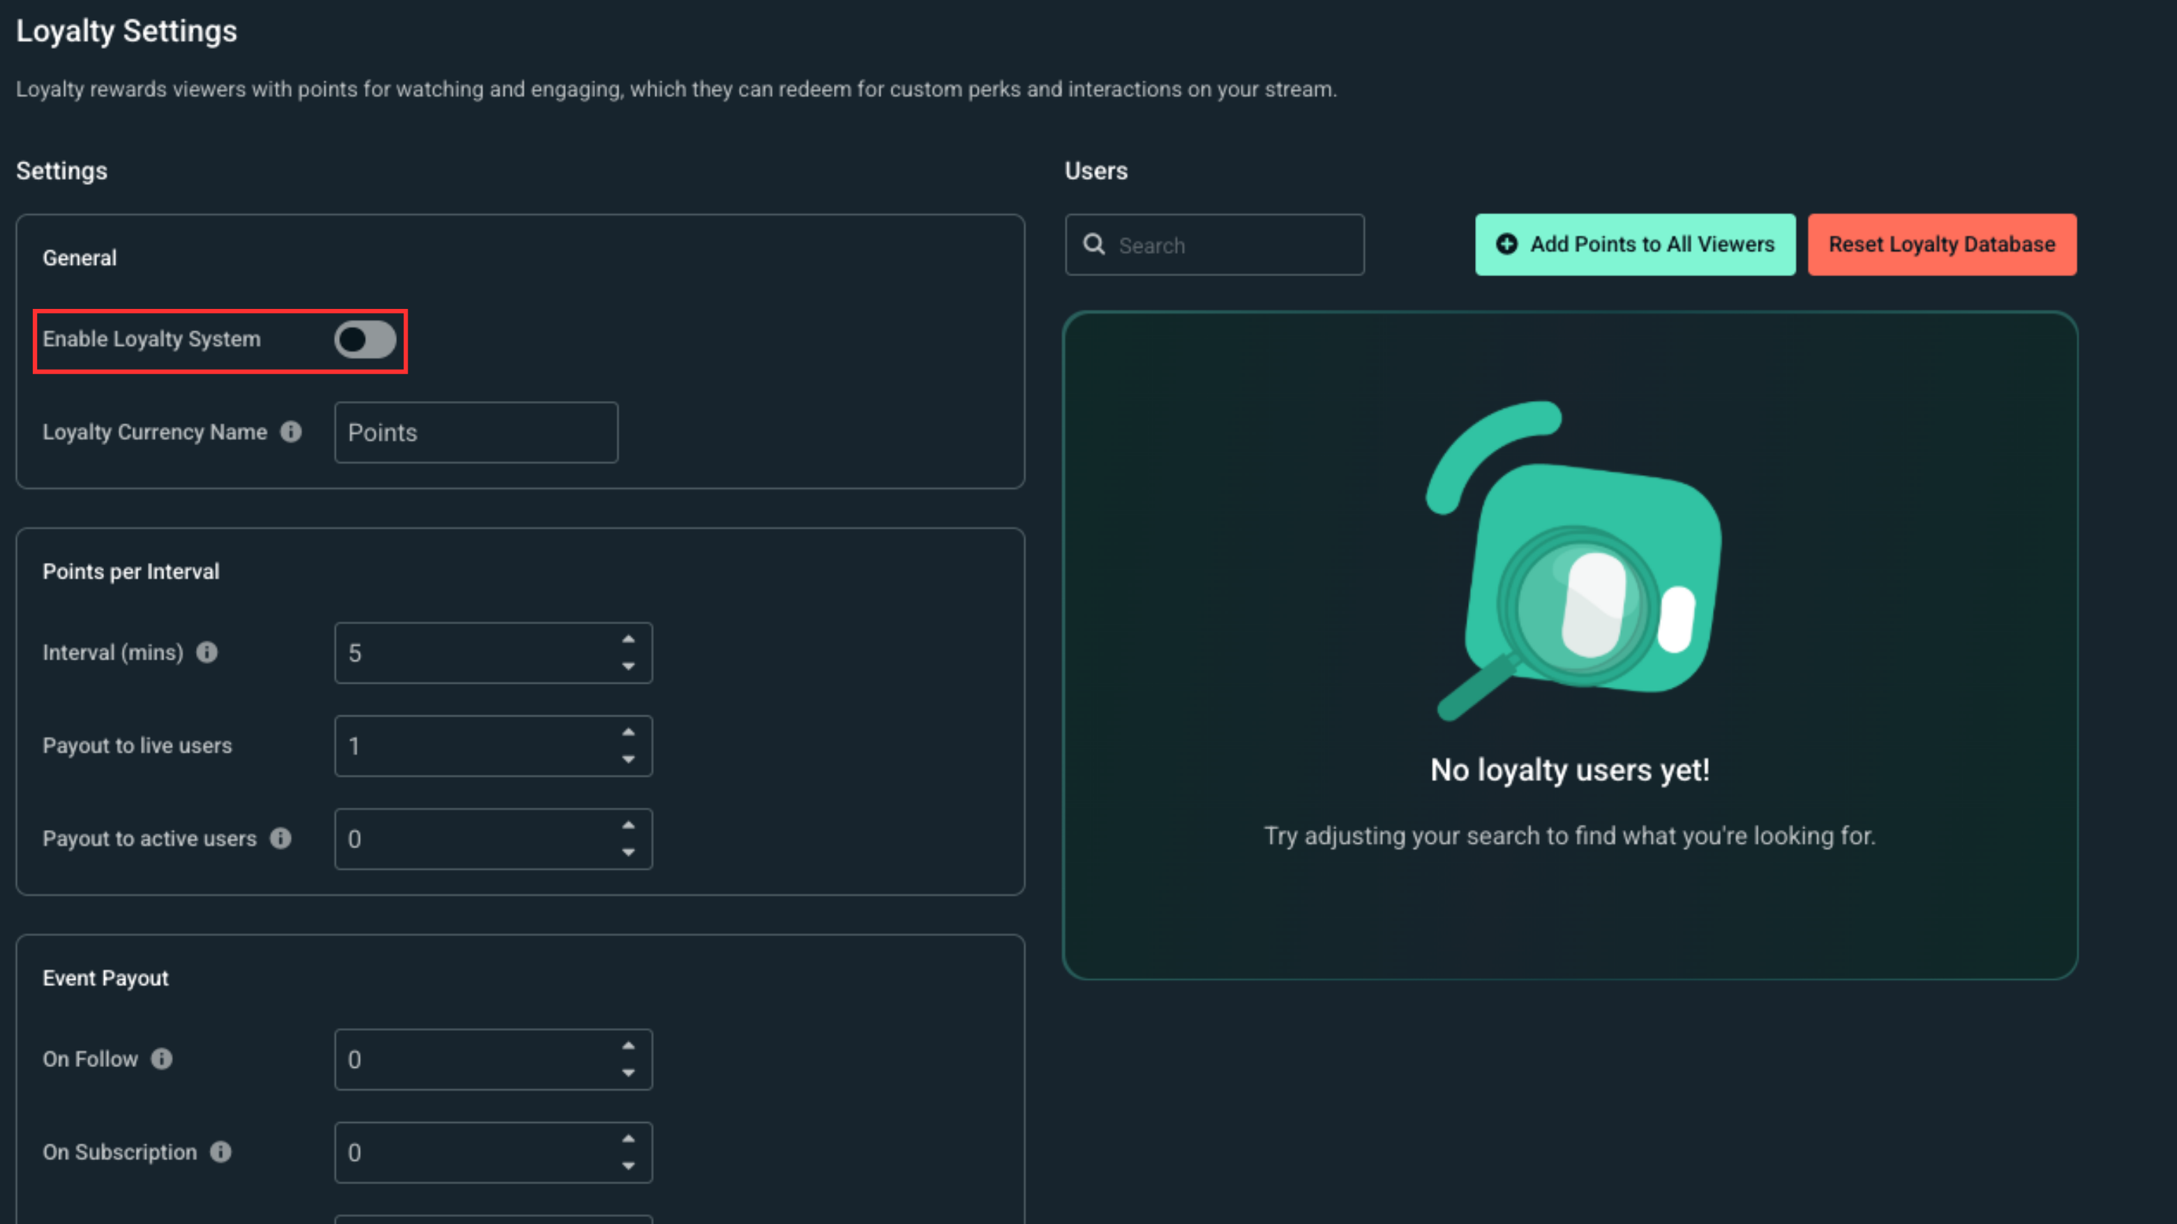Click the 'Event Payout' section title
The height and width of the screenshot is (1224, 2177).
click(x=105, y=979)
